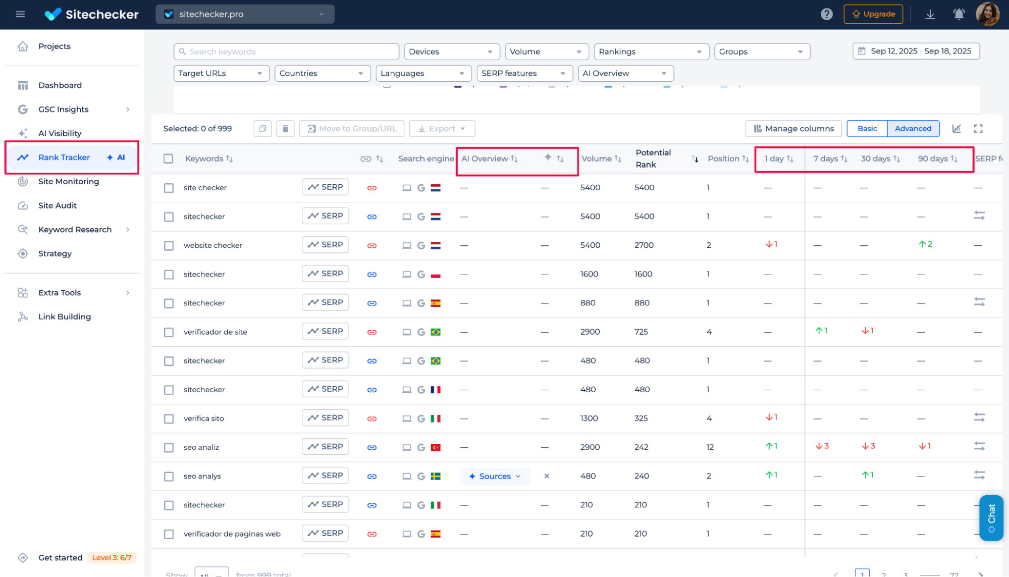Open the Languages filter dropdown
Screen dimensions: 1009x577
point(423,73)
